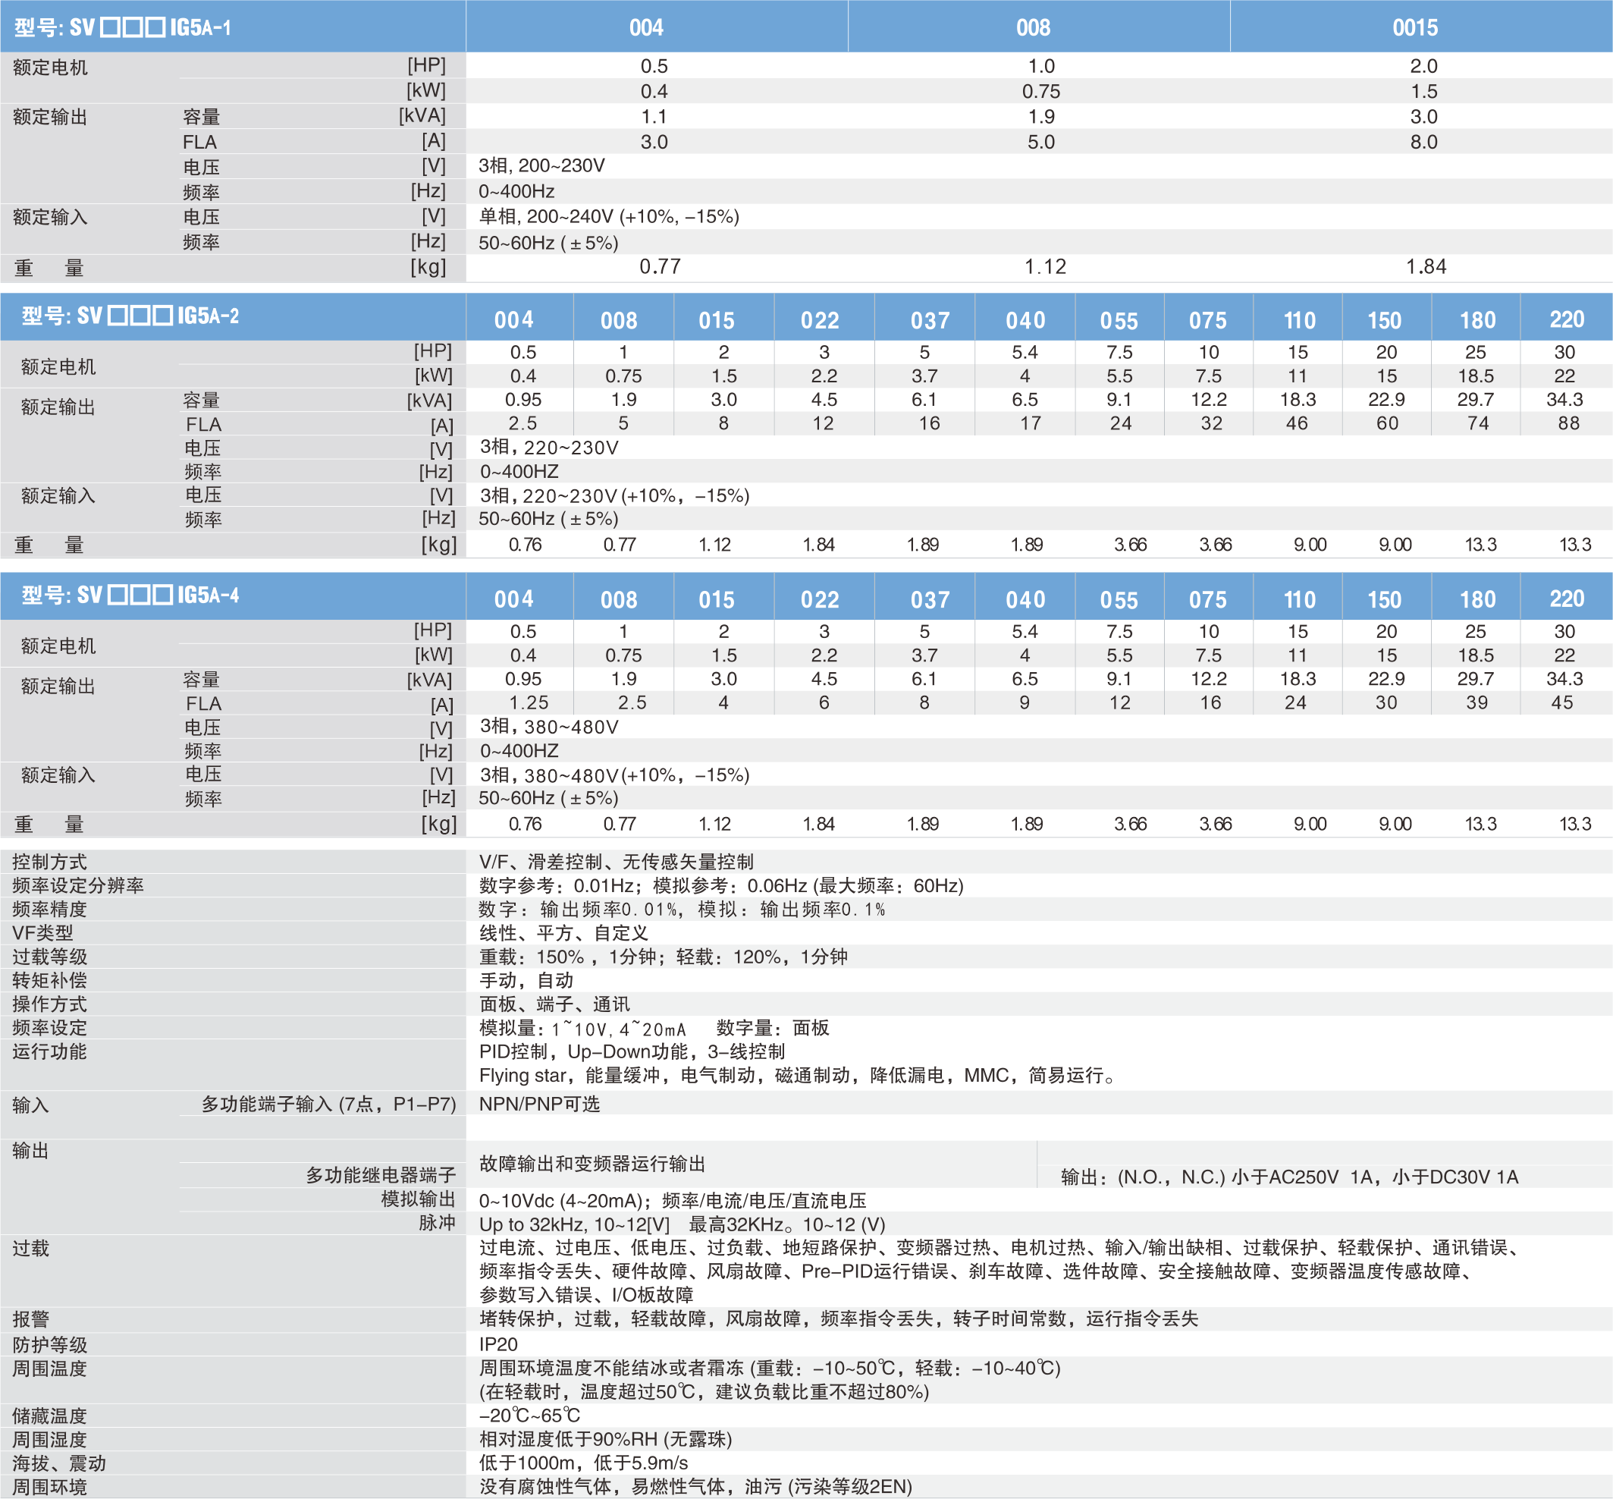The image size is (1613, 1499).
Task: Click the IG5A-2 FLA value 88
Action: [1568, 423]
